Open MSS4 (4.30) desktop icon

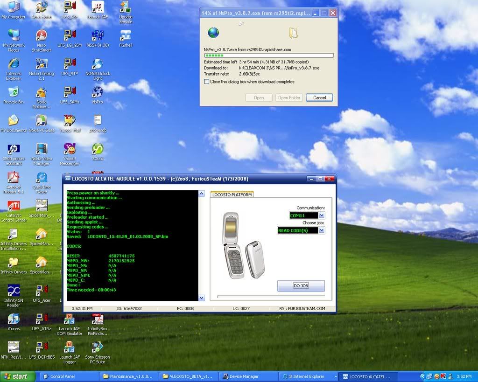click(98, 38)
